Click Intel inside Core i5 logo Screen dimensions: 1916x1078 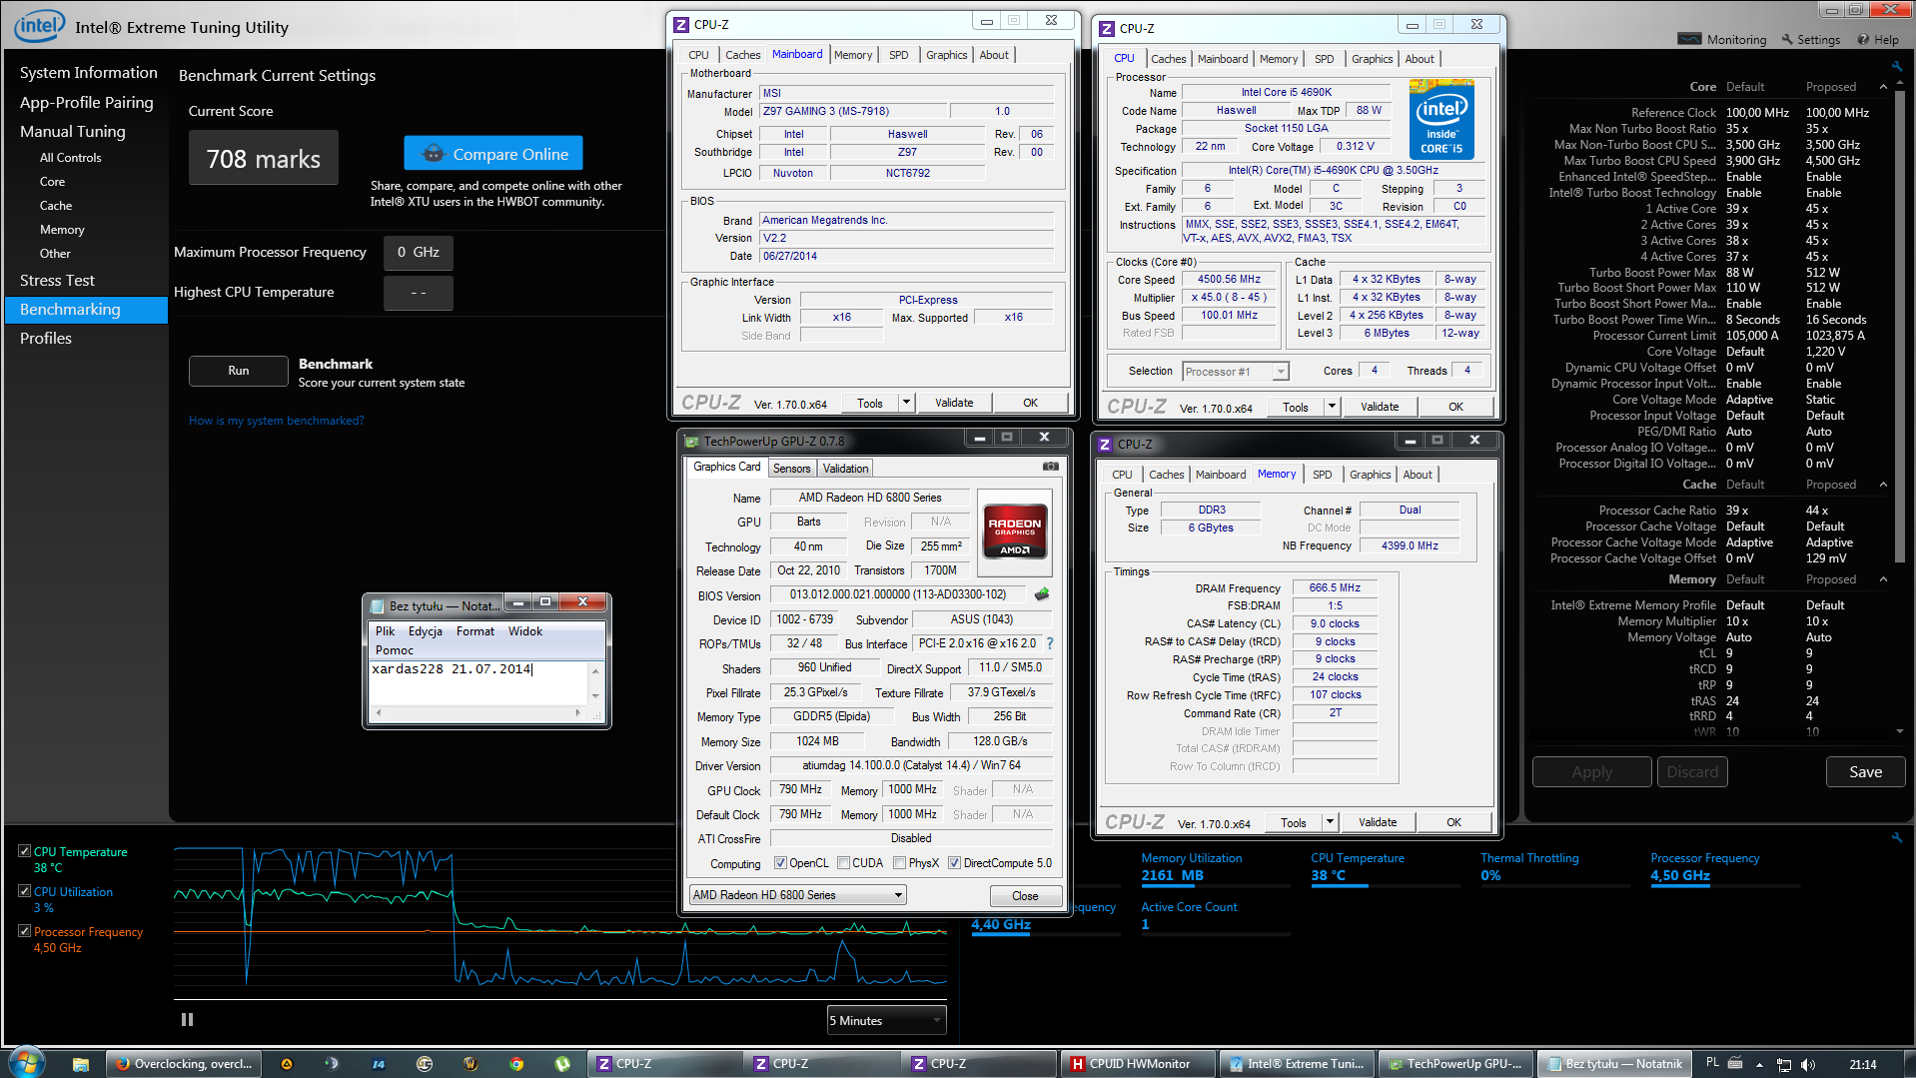[x=1441, y=121]
